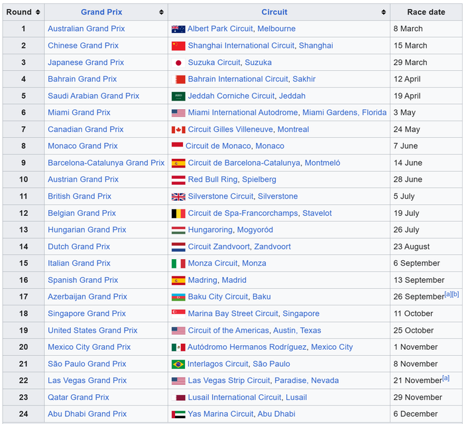Open footnote [a] next to 21 November
Image resolution: width=464 pixels, height=424 pixels.
point(445,378)
